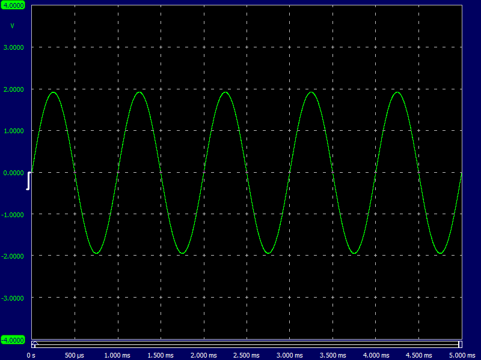Click the 500 µs time axis label

(x=75, y=355)
